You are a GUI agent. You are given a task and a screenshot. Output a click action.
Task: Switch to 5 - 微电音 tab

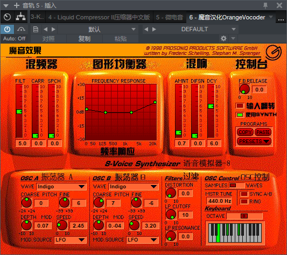(170, 17)
